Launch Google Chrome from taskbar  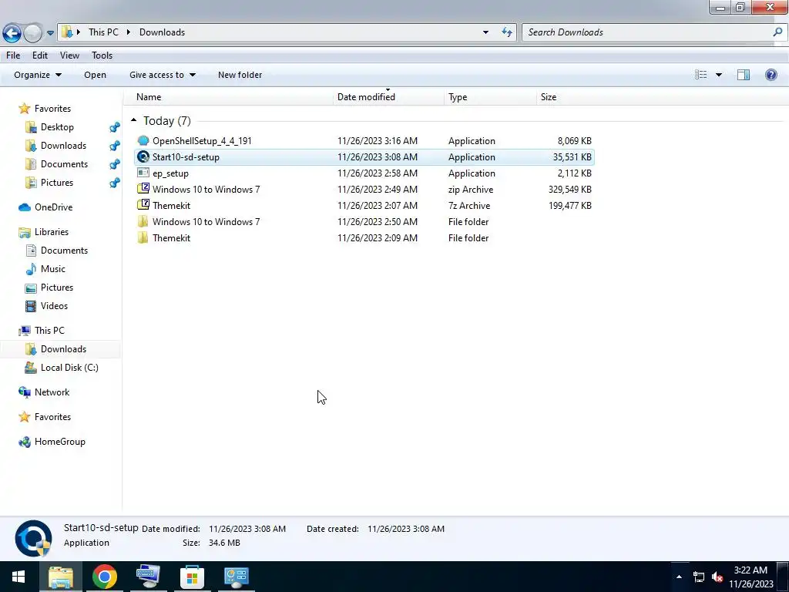coord(105,577)
